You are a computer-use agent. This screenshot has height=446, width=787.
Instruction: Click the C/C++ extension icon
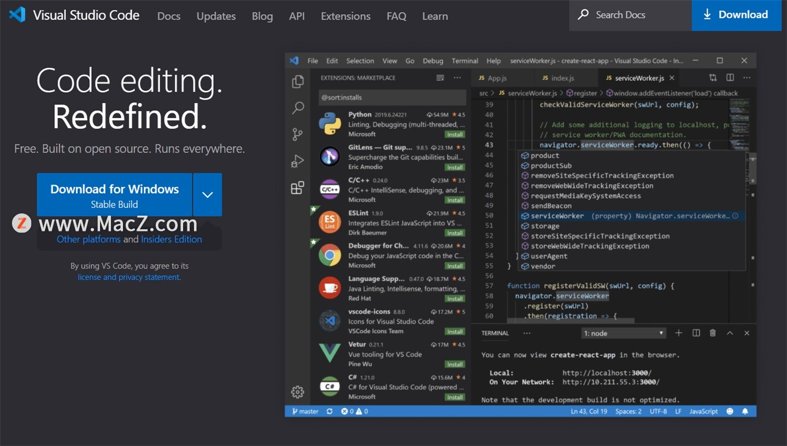(x=330, y=189)
